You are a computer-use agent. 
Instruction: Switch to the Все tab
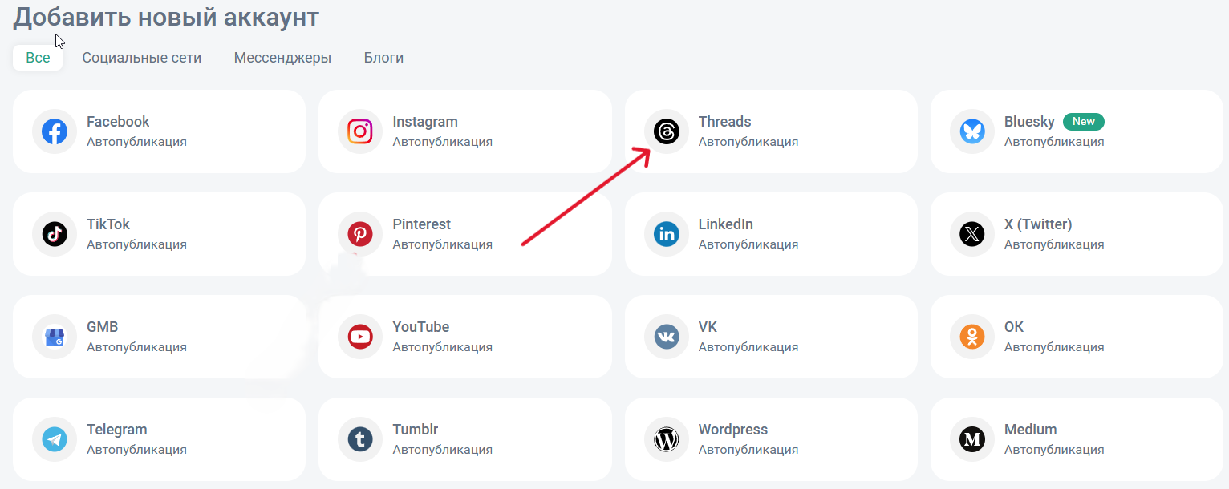38,58
